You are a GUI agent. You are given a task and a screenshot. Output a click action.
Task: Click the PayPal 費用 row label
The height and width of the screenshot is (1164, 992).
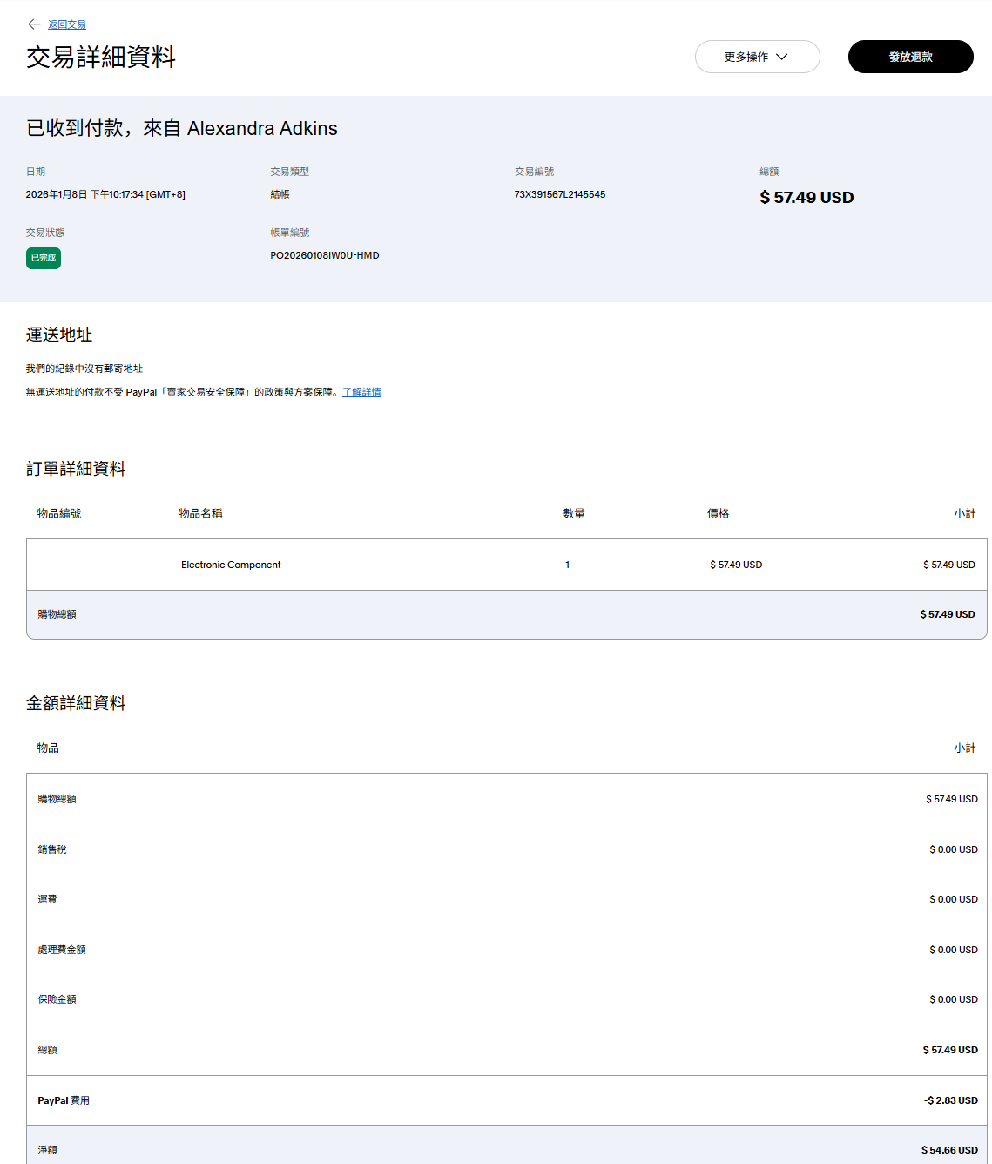(x=64, y=1100)
